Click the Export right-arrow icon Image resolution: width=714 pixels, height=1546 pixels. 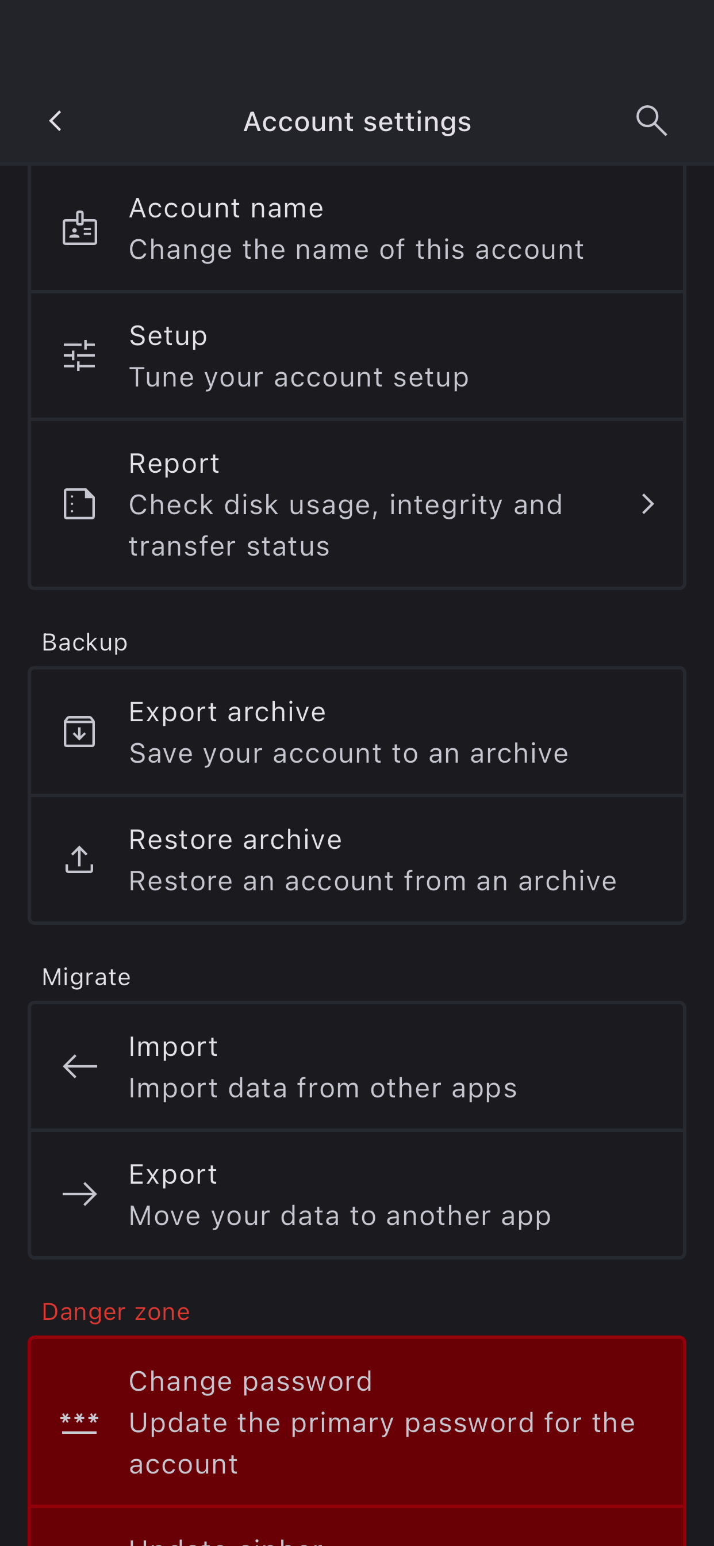(80, 1195)
